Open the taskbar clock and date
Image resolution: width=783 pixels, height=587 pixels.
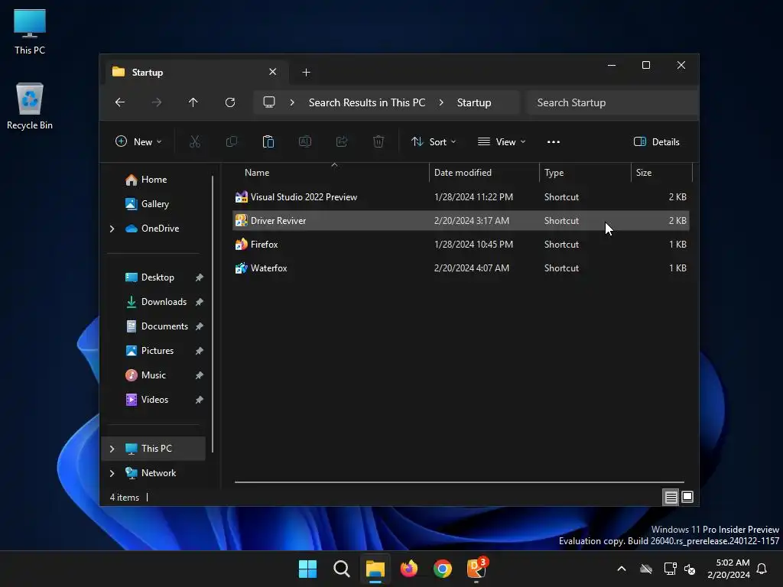[729, 569]
